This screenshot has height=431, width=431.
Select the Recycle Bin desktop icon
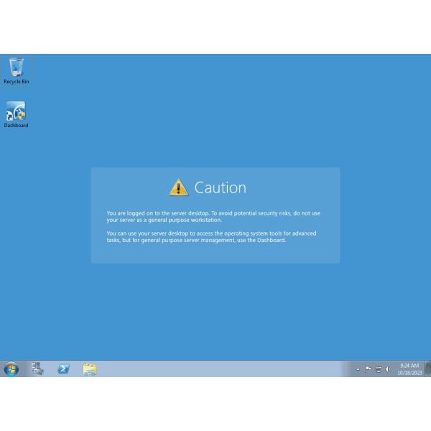(17, 70)
